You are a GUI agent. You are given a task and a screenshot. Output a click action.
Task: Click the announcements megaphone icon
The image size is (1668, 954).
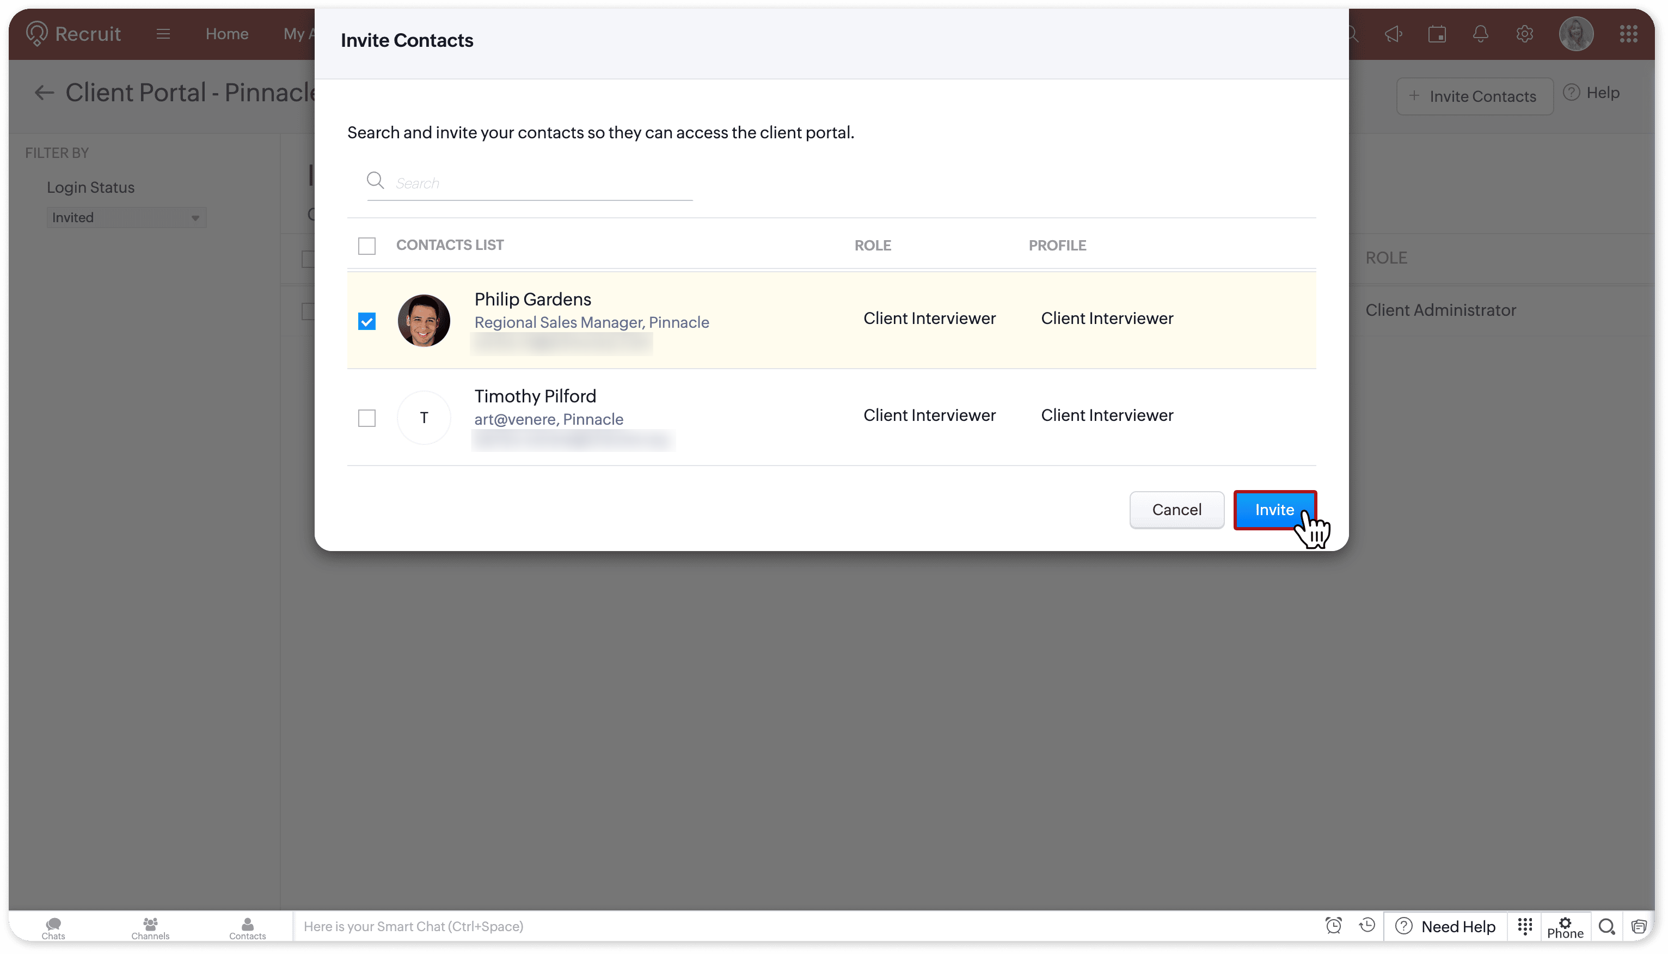tap(1393, 34)
